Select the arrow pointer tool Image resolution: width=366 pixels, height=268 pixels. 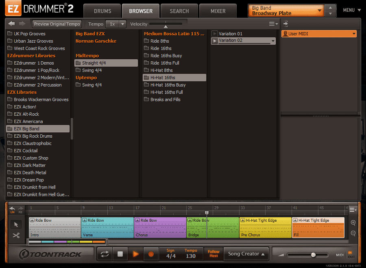[16, 225]
